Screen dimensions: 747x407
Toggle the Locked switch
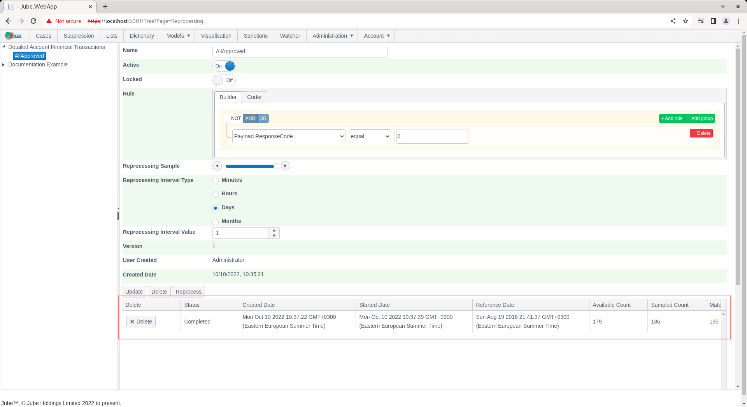224,80
